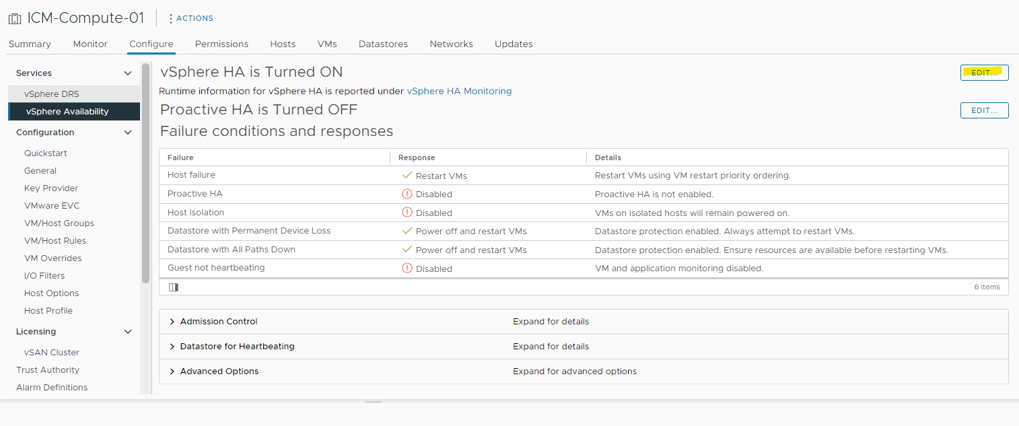Click EDIT button for Proactive HA
The width and height of the screenshot is (1019, 426).
tap(984, 110)
